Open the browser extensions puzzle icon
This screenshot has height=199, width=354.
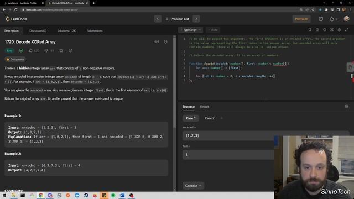tap(326, 10)
